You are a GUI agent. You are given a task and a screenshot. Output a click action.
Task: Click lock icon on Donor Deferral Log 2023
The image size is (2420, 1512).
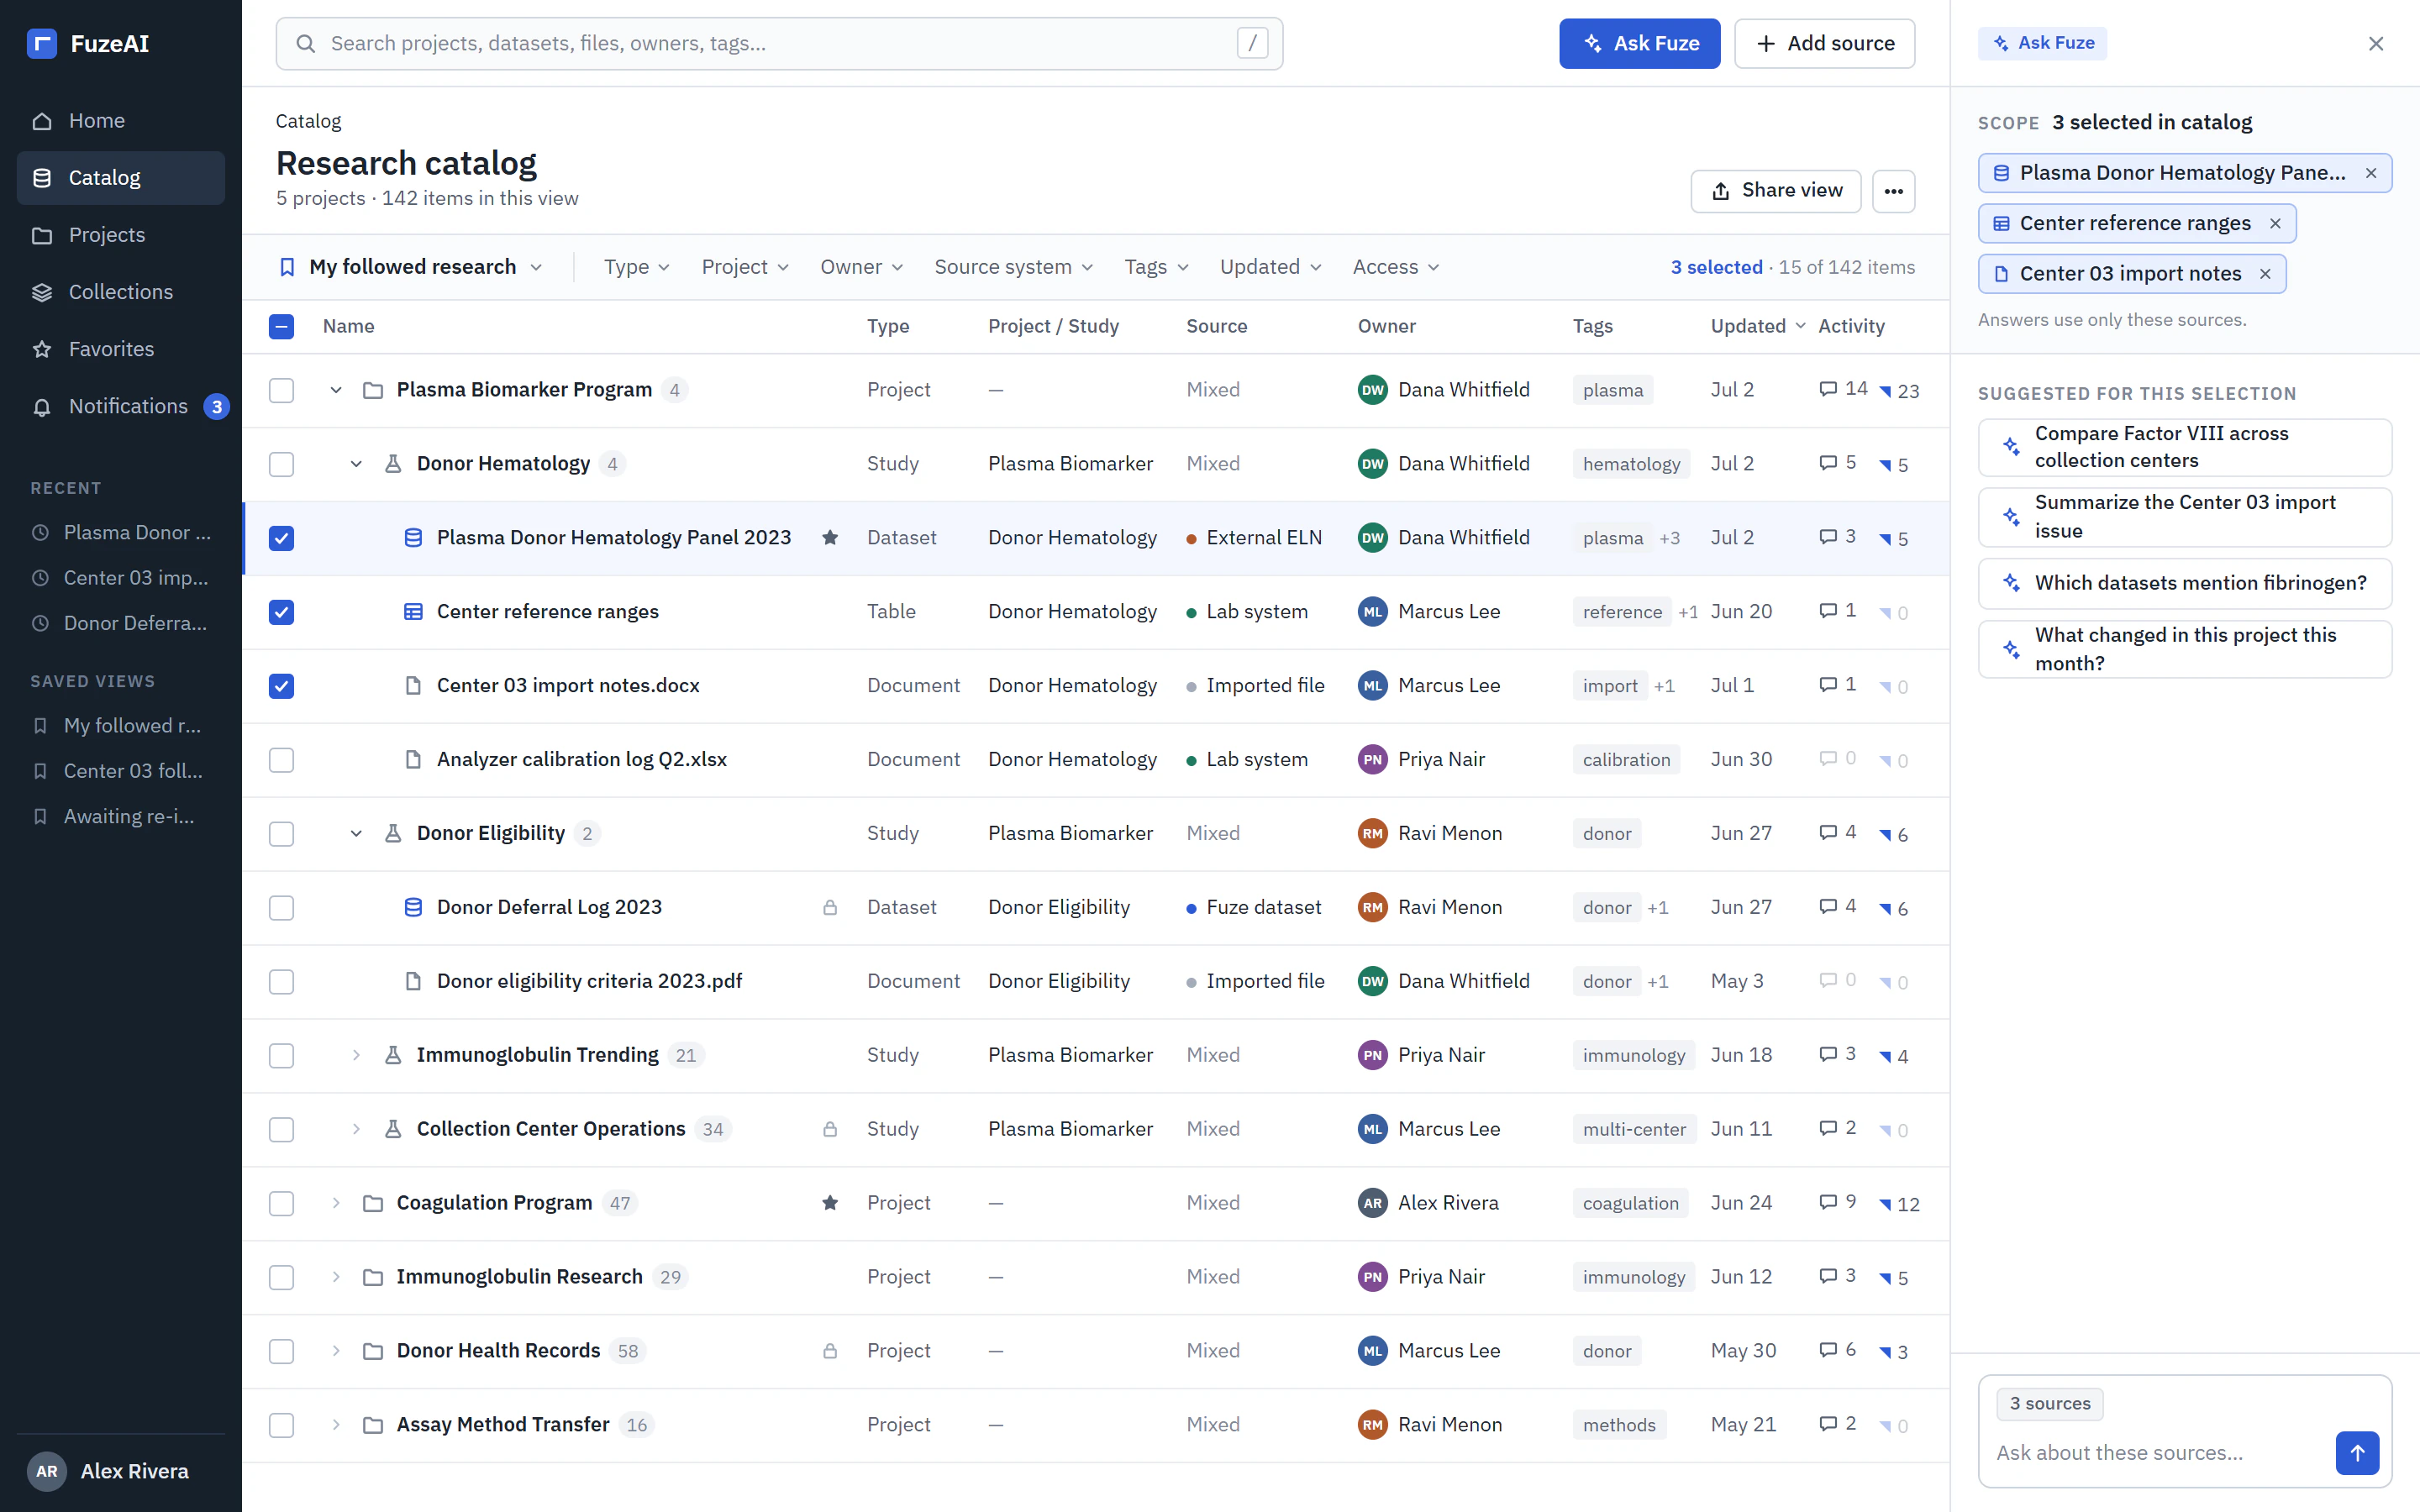[x=830, y=908]
